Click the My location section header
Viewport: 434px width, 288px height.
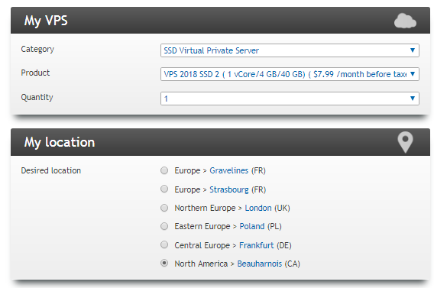tap(220, 142)
